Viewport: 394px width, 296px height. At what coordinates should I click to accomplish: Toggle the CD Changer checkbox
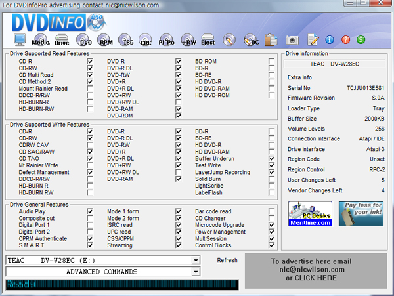(271, 218)
